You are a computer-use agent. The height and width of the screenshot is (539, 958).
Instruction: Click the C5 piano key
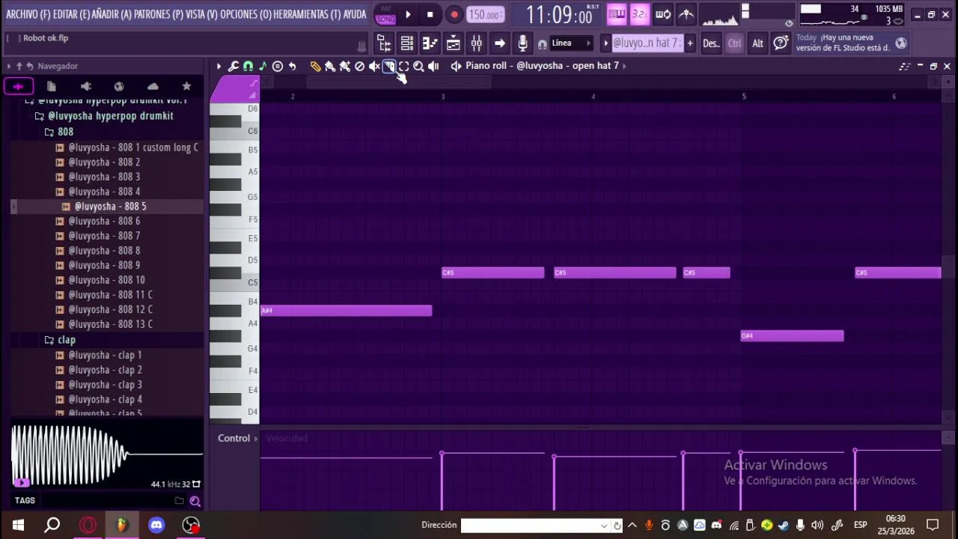pos(234,282)
